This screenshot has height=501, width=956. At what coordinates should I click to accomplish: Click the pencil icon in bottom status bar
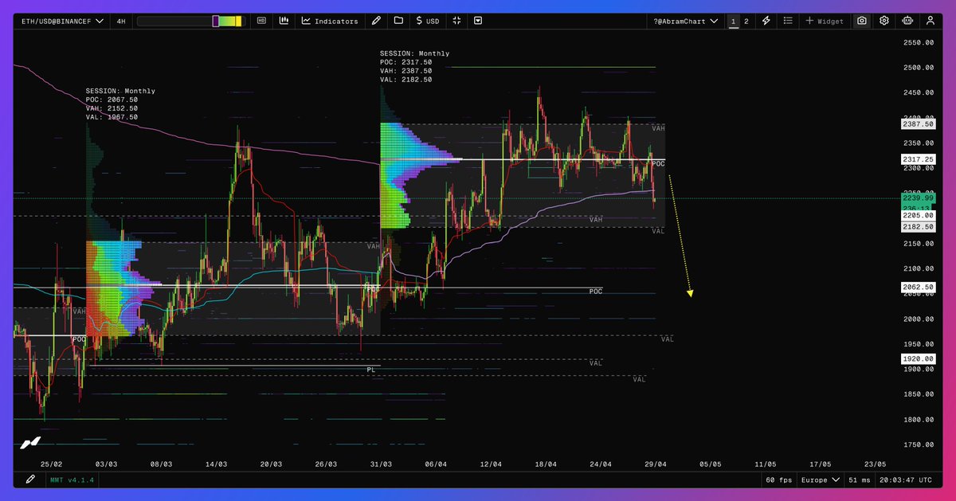30,479
